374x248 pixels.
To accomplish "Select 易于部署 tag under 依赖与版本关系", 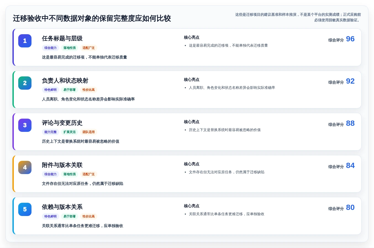I will 70,216.
